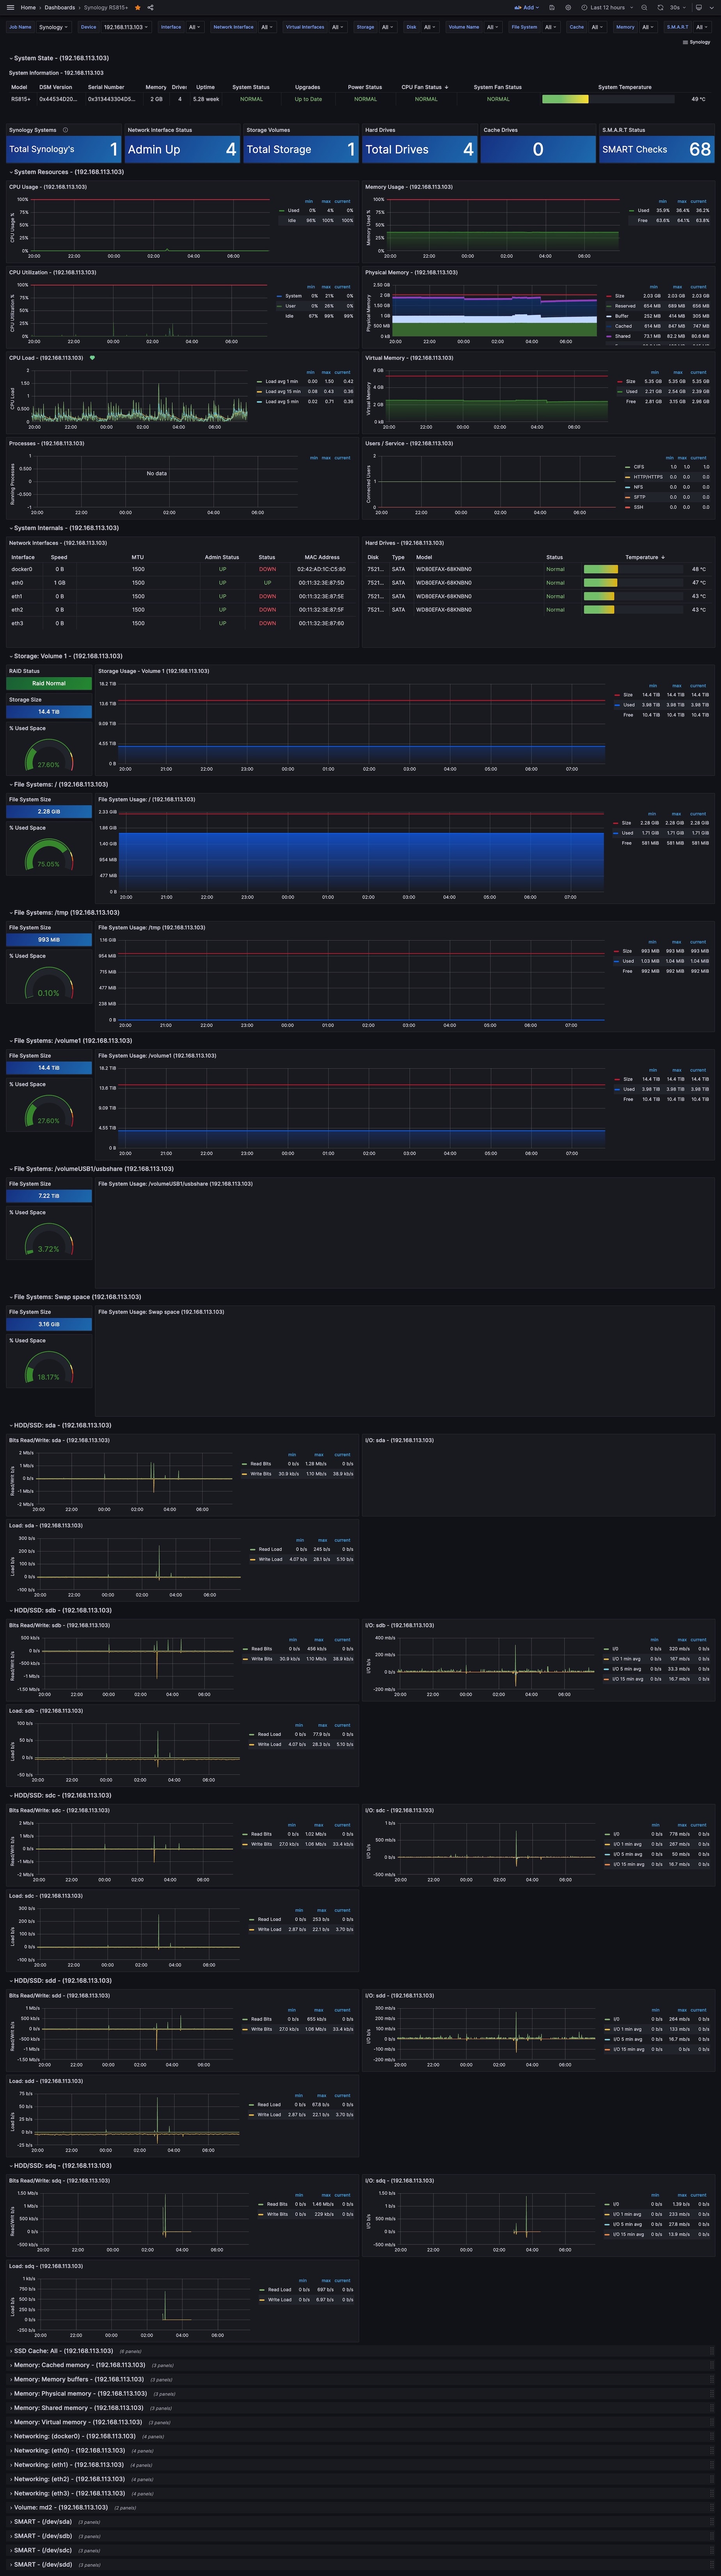Collapse the System Internals row
The height and width of the screenshot is (2576, 721).
64,528
